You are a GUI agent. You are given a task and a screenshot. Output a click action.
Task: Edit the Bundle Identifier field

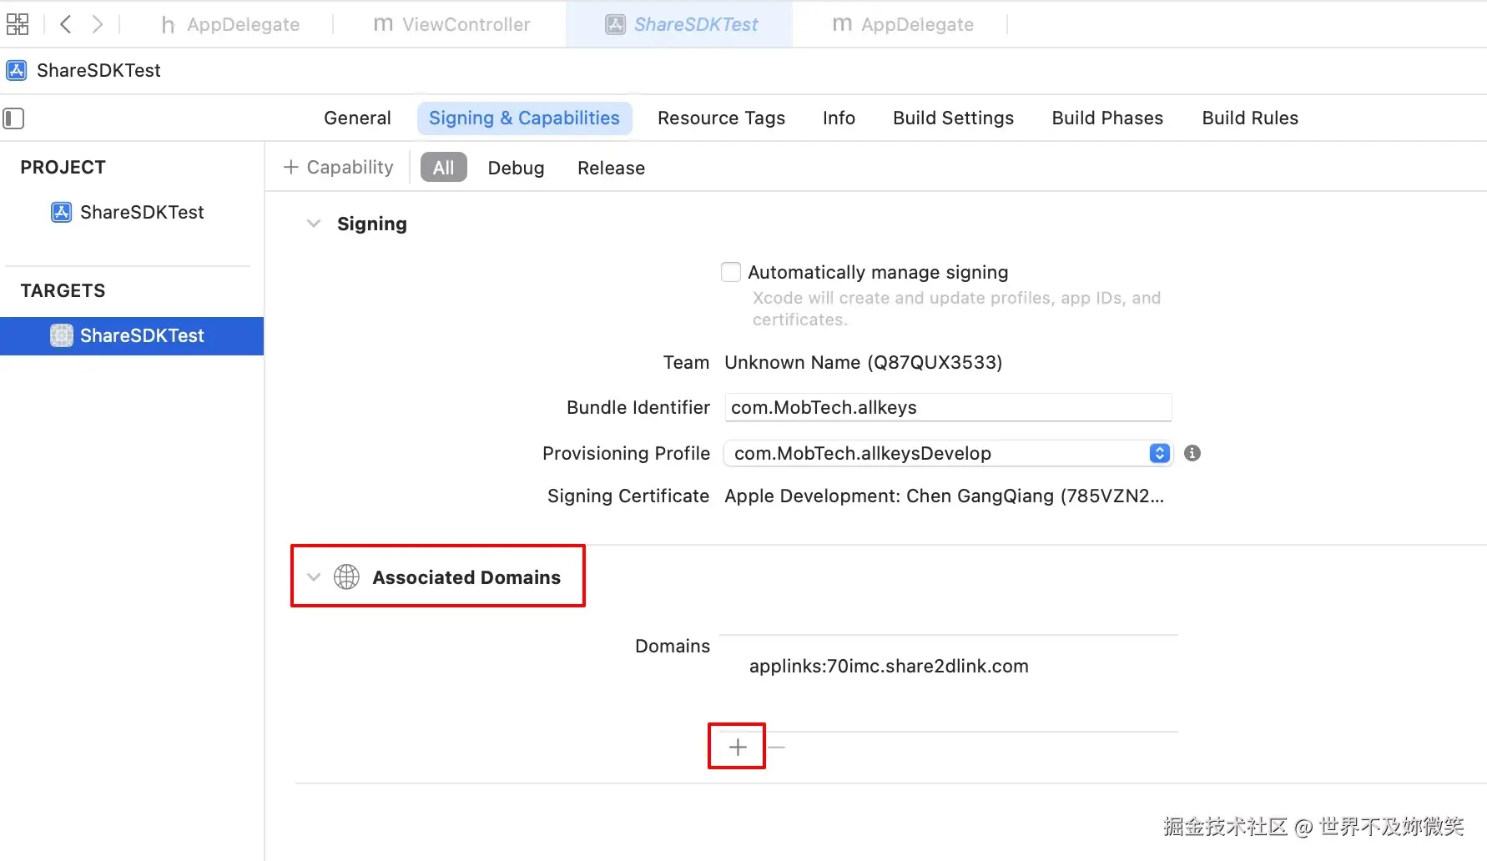tap(948, 407)
